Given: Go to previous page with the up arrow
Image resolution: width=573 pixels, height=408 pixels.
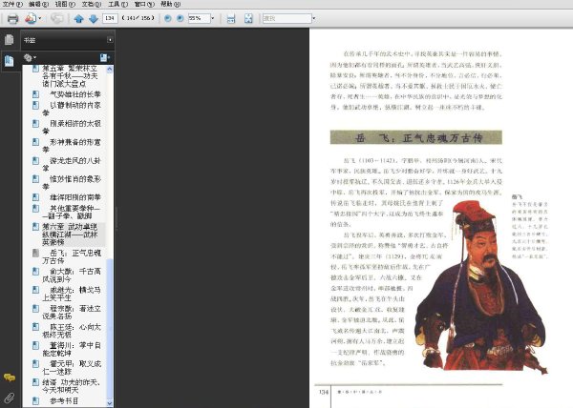Looking at the screenshot, I should [78, 19].
